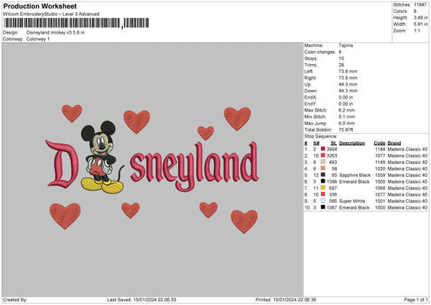Click the yellow swatch beside 697 stitches
The width and height of the screenshot is (431, 305).
(x=323, y=188)
